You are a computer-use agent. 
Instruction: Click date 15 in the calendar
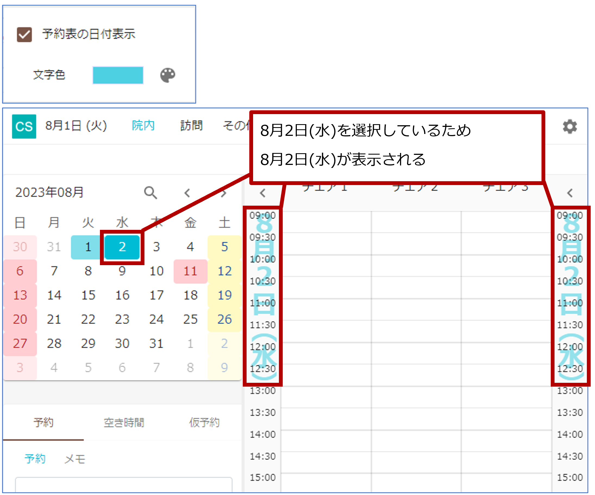(88, 295)
